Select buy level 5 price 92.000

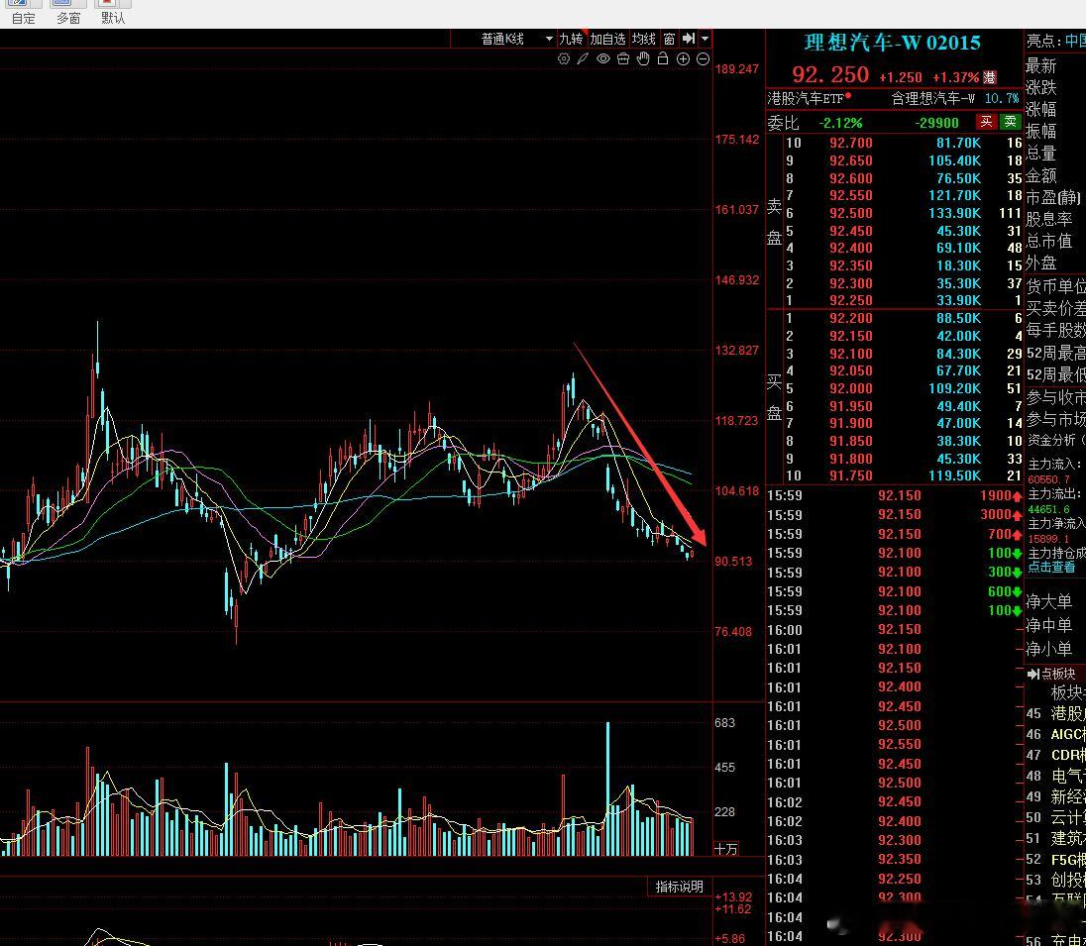[x=850, y=388]
